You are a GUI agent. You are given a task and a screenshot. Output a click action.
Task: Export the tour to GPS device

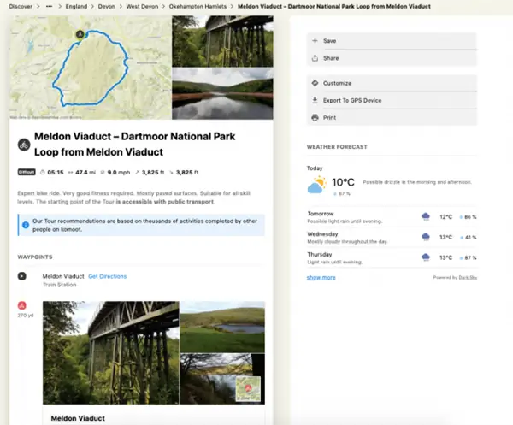(392, 100)
